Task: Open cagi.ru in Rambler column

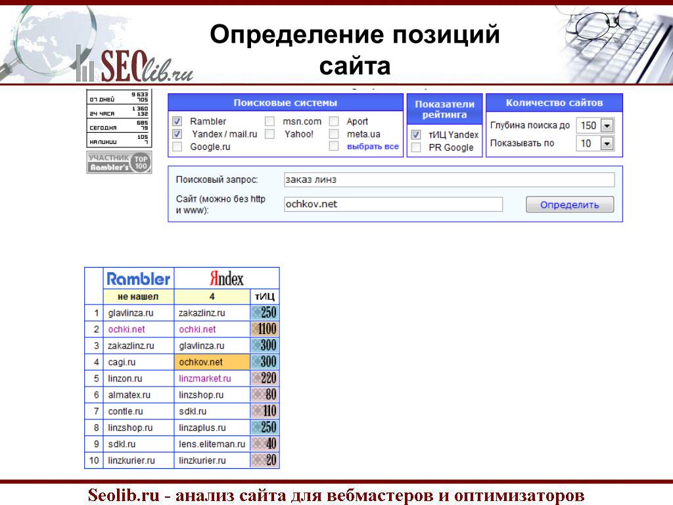Action: click(122, 362)
